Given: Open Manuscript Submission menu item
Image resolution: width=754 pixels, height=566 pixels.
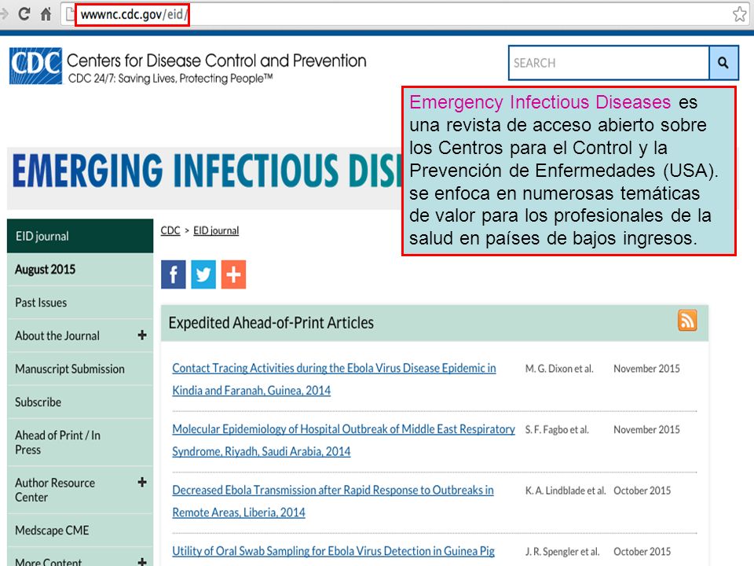Looking at the screenshot, I should (80, 369).
